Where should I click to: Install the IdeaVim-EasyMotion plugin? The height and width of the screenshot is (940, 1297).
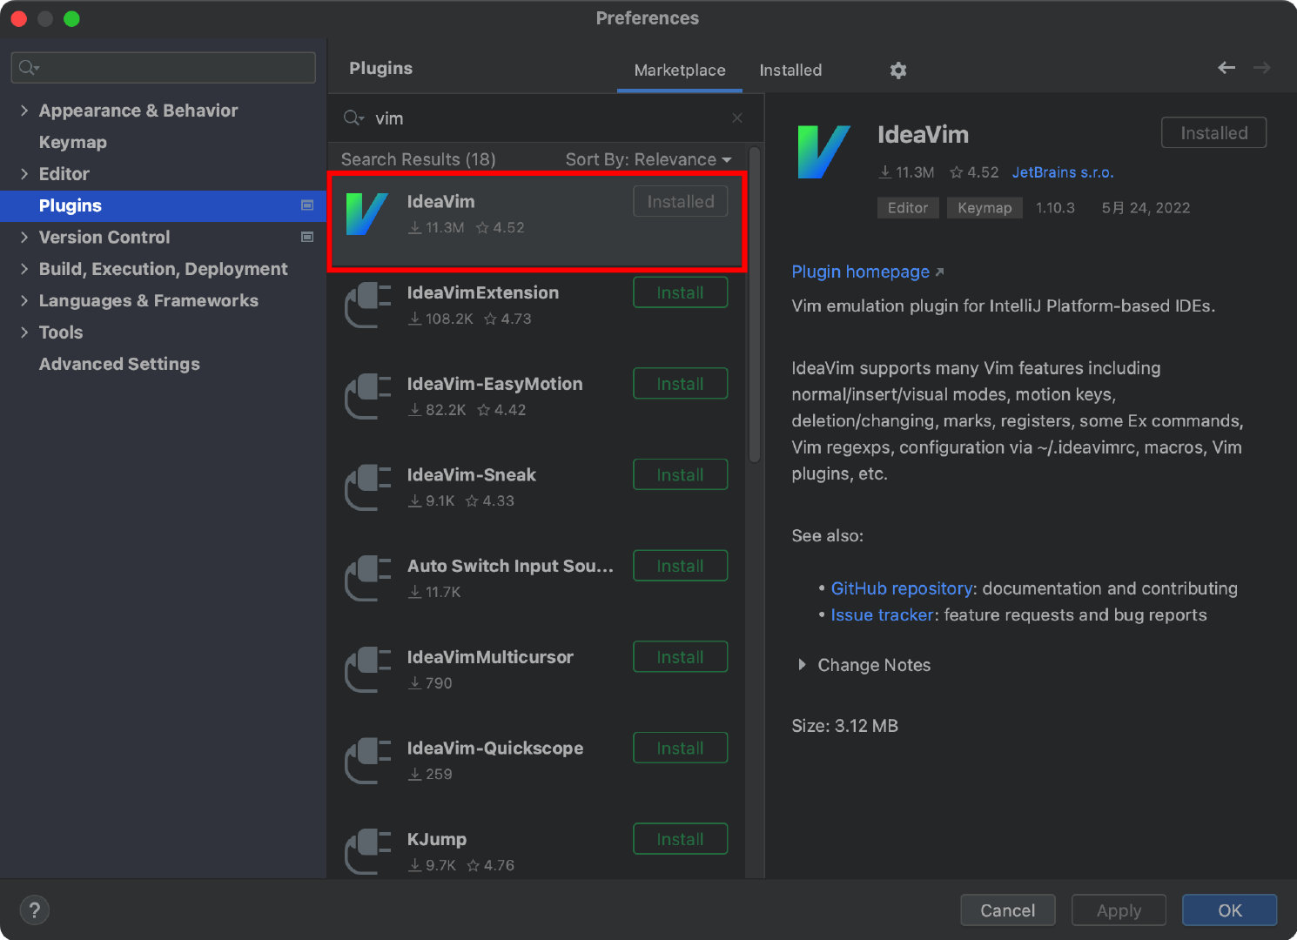tap(680, 384)
